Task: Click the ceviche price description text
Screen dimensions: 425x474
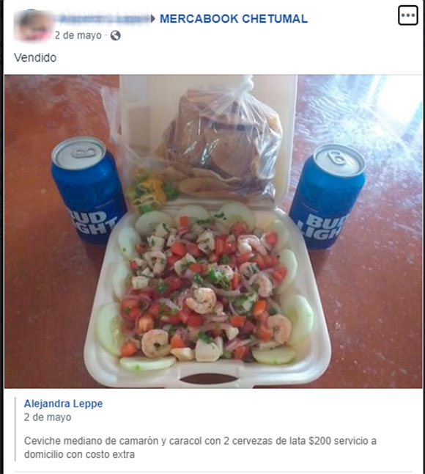Action: 200,448
